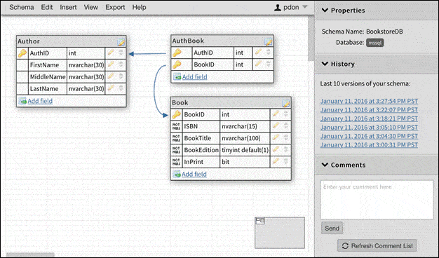
Task: Click the vertical canvas scrollbar
Action: click(311, 38)
